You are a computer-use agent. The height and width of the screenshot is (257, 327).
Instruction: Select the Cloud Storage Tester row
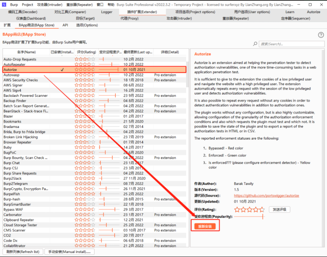click(94, 225)
